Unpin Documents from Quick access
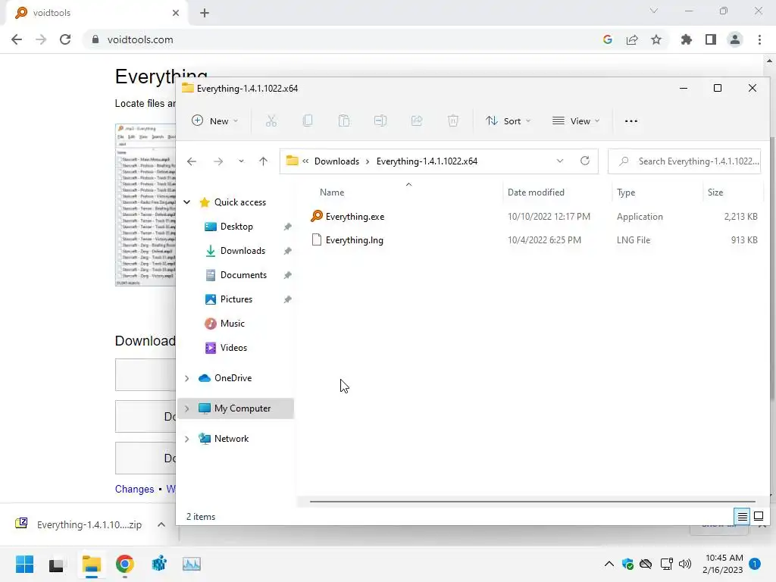The height and width of the screenshot is (582, 776). (x=287, y=275)
